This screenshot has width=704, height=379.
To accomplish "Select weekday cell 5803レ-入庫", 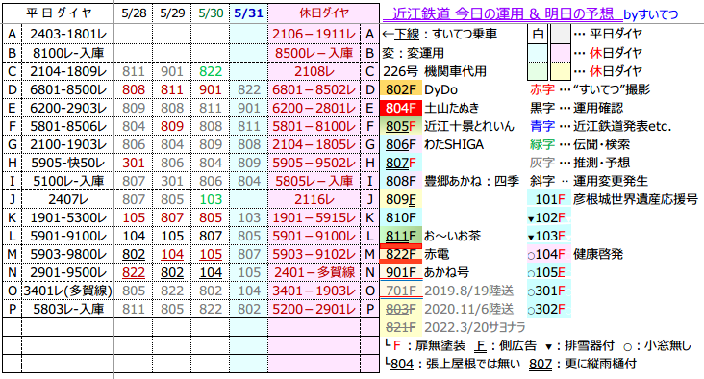I will (x=67, y=309).
